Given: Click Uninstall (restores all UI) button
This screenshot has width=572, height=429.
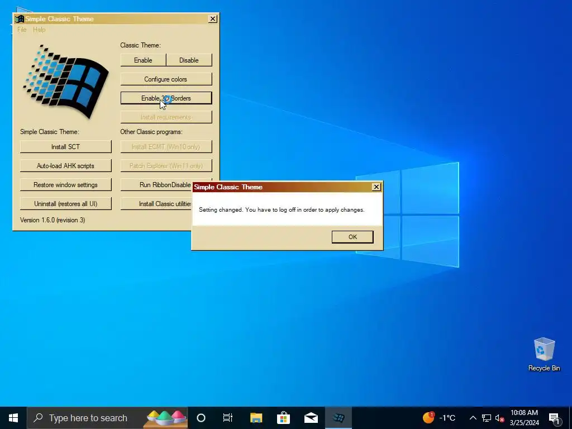Looking at the screenshot, I should click(x=66, y=203).
